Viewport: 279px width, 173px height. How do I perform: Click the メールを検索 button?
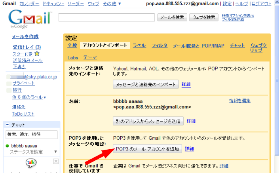tap(172, 17)
